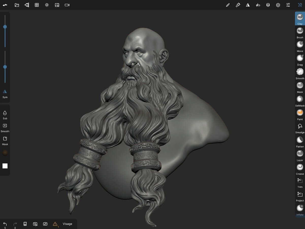Click the white color swatch
Screen dimensions: 305x229
point(5,166)
